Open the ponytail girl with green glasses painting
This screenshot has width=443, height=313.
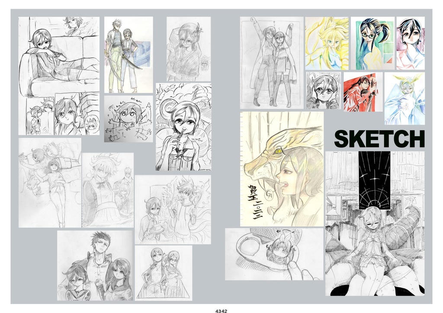372,43
